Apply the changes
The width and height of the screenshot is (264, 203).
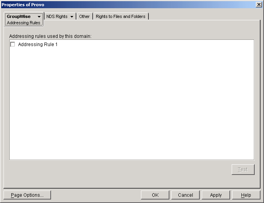click(216, 195)
